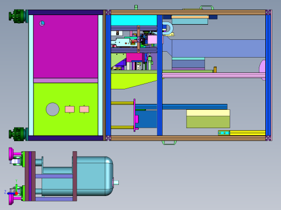Pick the magenta vertical plate in the lower middle bay
The height and width of the screenshot is (210, 281).
pyautogui.click(x=135, y=115)
